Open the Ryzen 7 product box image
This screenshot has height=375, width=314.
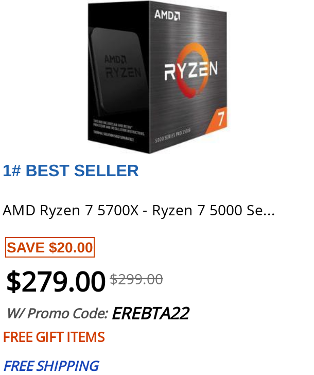(157, 77)
